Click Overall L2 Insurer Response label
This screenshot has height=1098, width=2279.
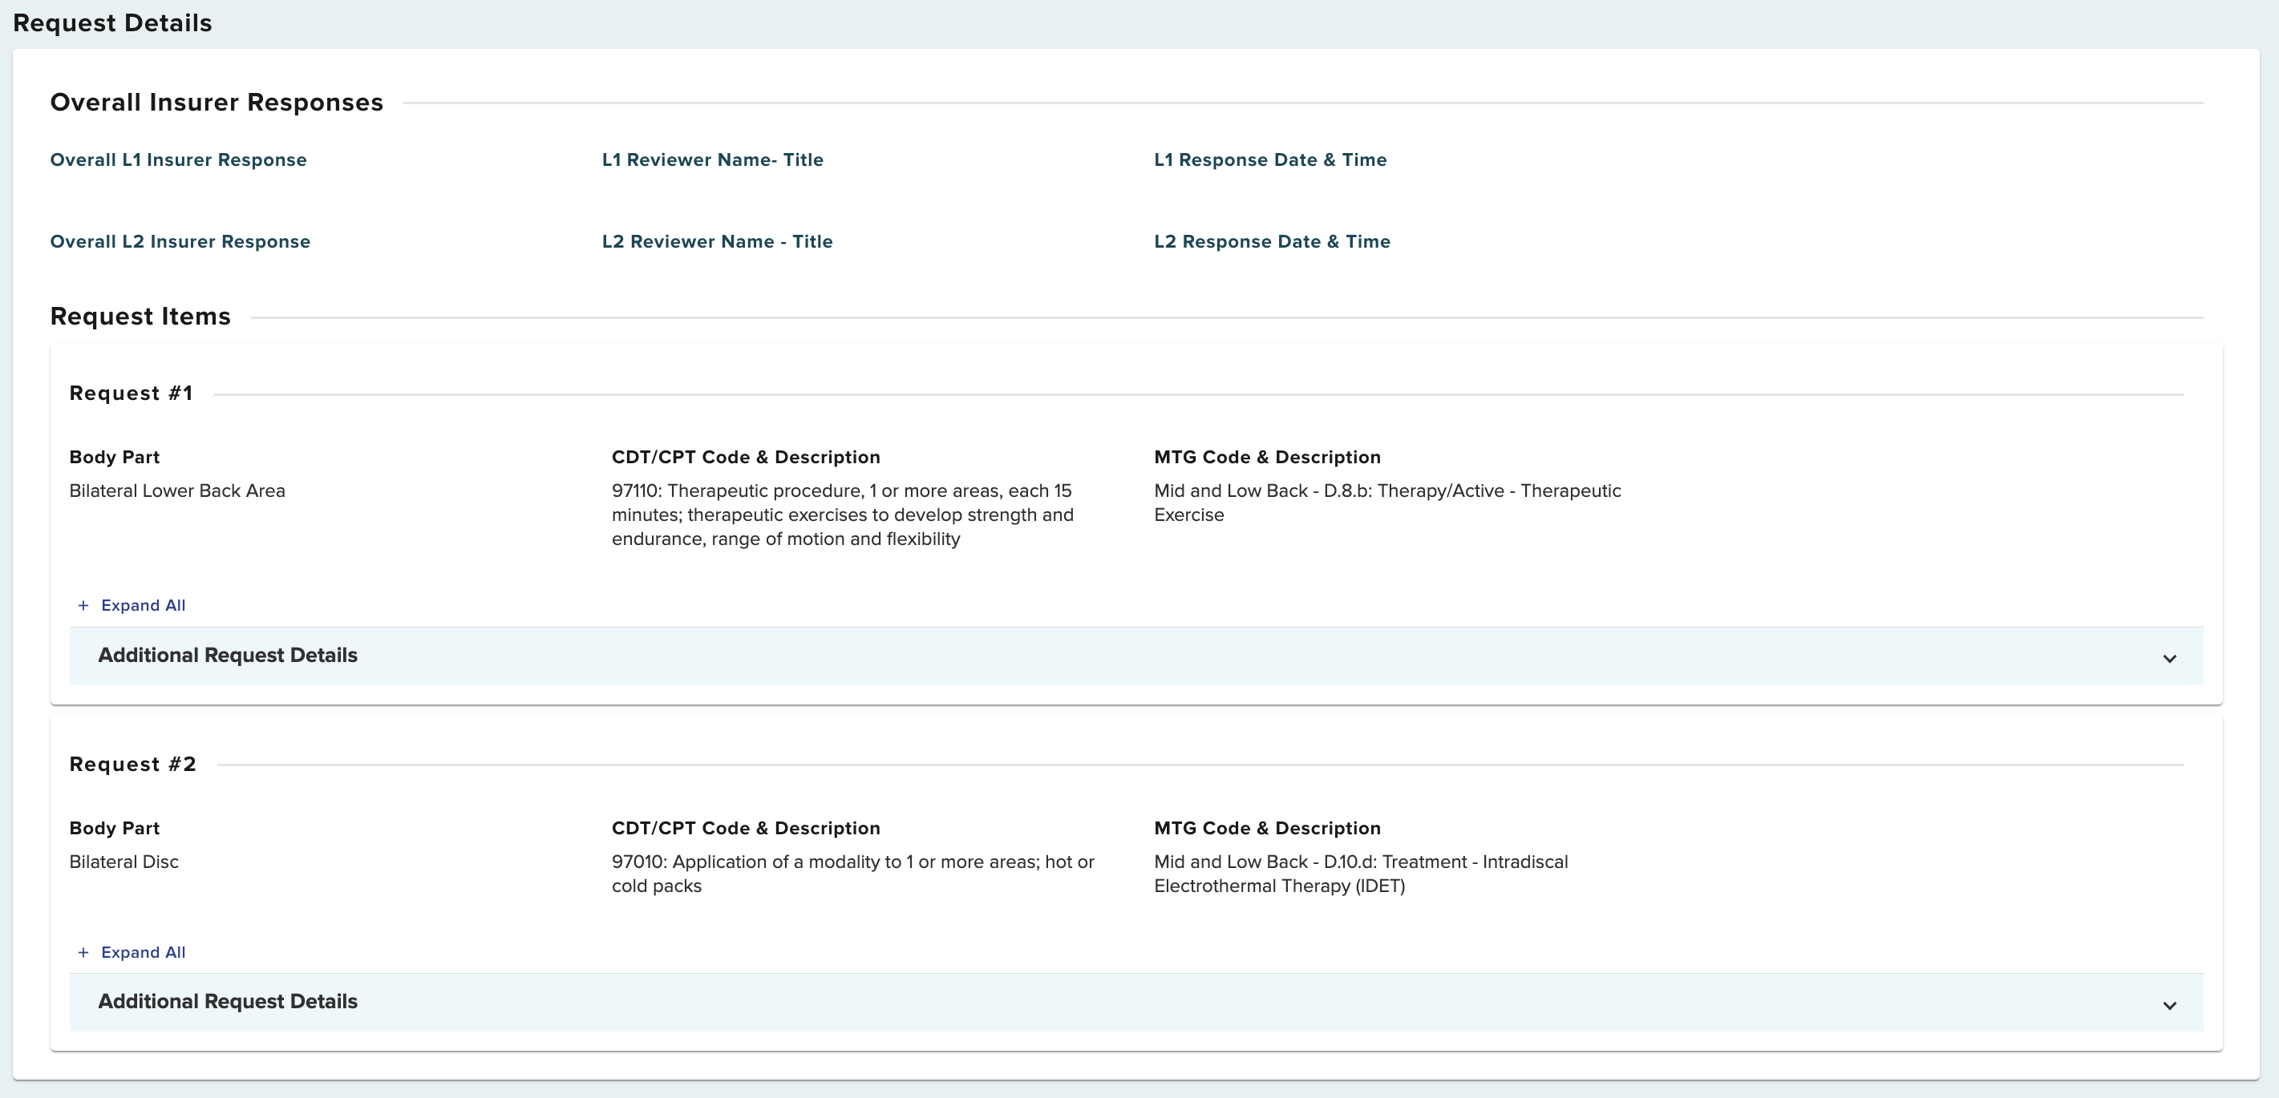[180, 241]
